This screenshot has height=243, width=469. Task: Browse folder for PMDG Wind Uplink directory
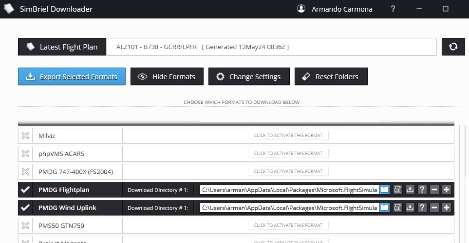pyautogui.click(x=384, y=208)
